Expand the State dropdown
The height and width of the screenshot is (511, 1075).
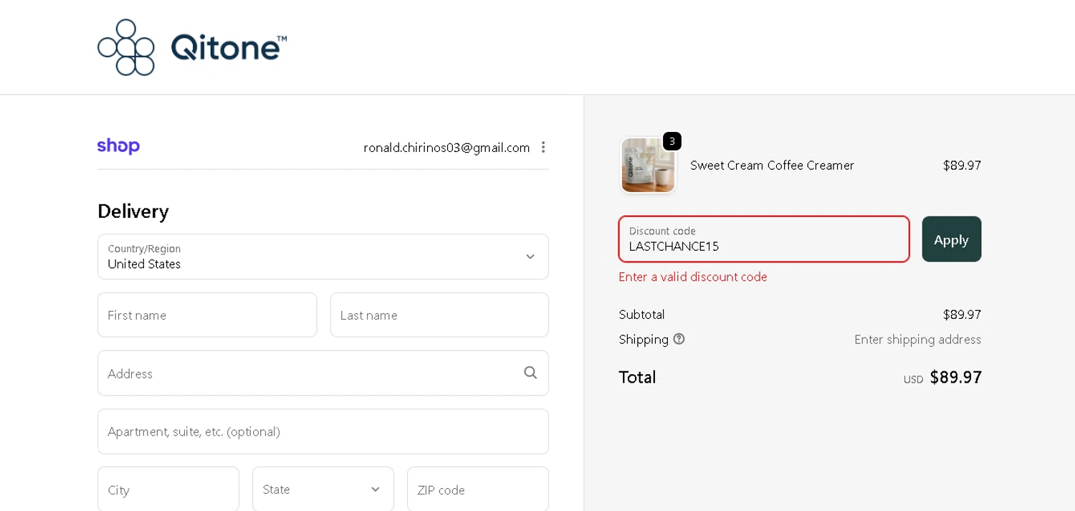323,489
